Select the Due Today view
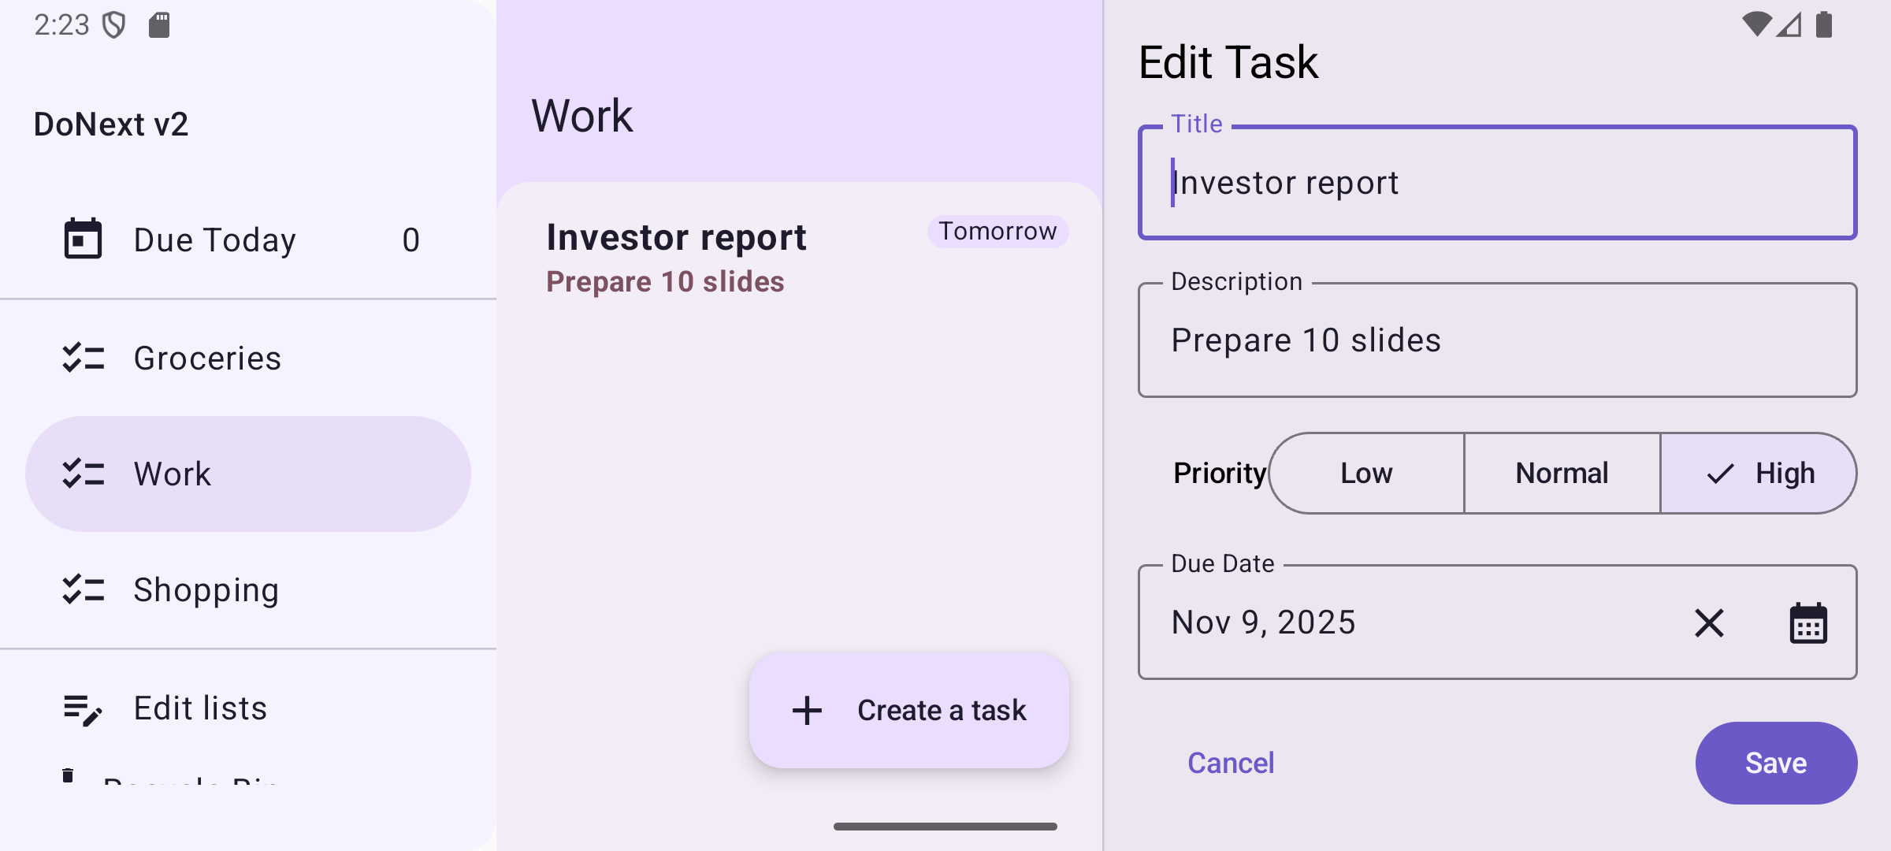 (x=214, y=240)
